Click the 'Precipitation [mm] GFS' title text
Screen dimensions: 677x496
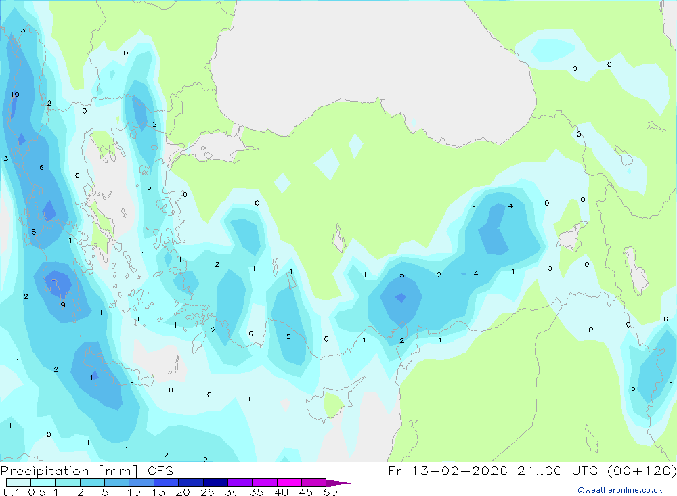pos(87,471)
